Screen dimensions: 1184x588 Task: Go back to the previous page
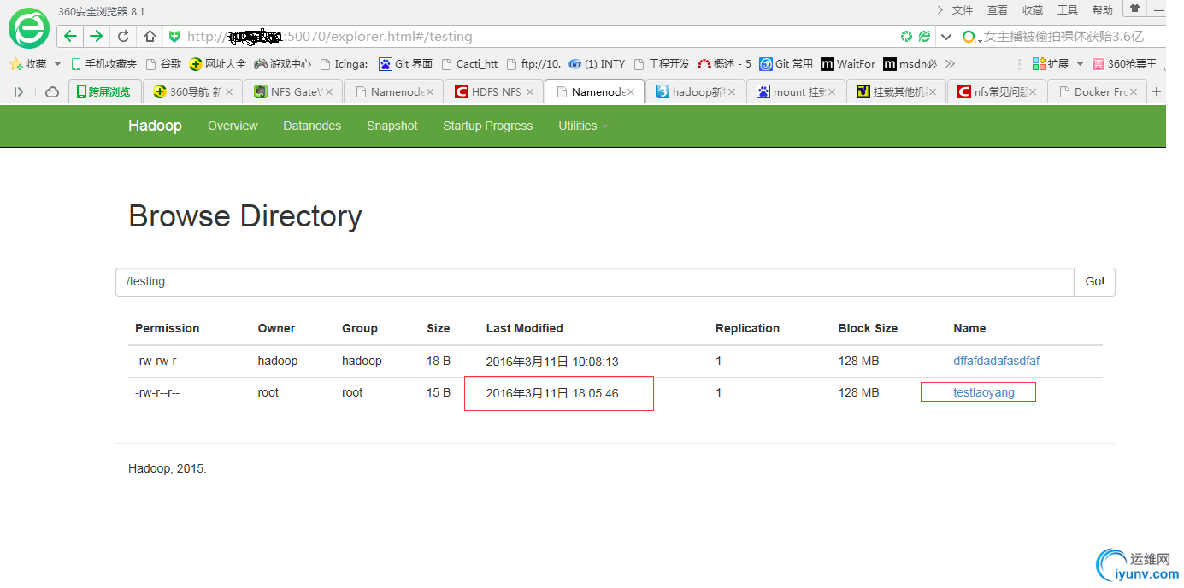pos(70,36)
